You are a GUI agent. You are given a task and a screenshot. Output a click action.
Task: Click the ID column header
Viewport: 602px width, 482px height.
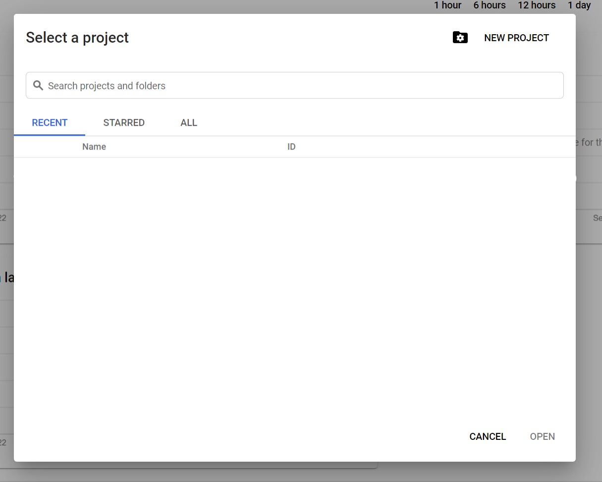[x=291, y=147]
